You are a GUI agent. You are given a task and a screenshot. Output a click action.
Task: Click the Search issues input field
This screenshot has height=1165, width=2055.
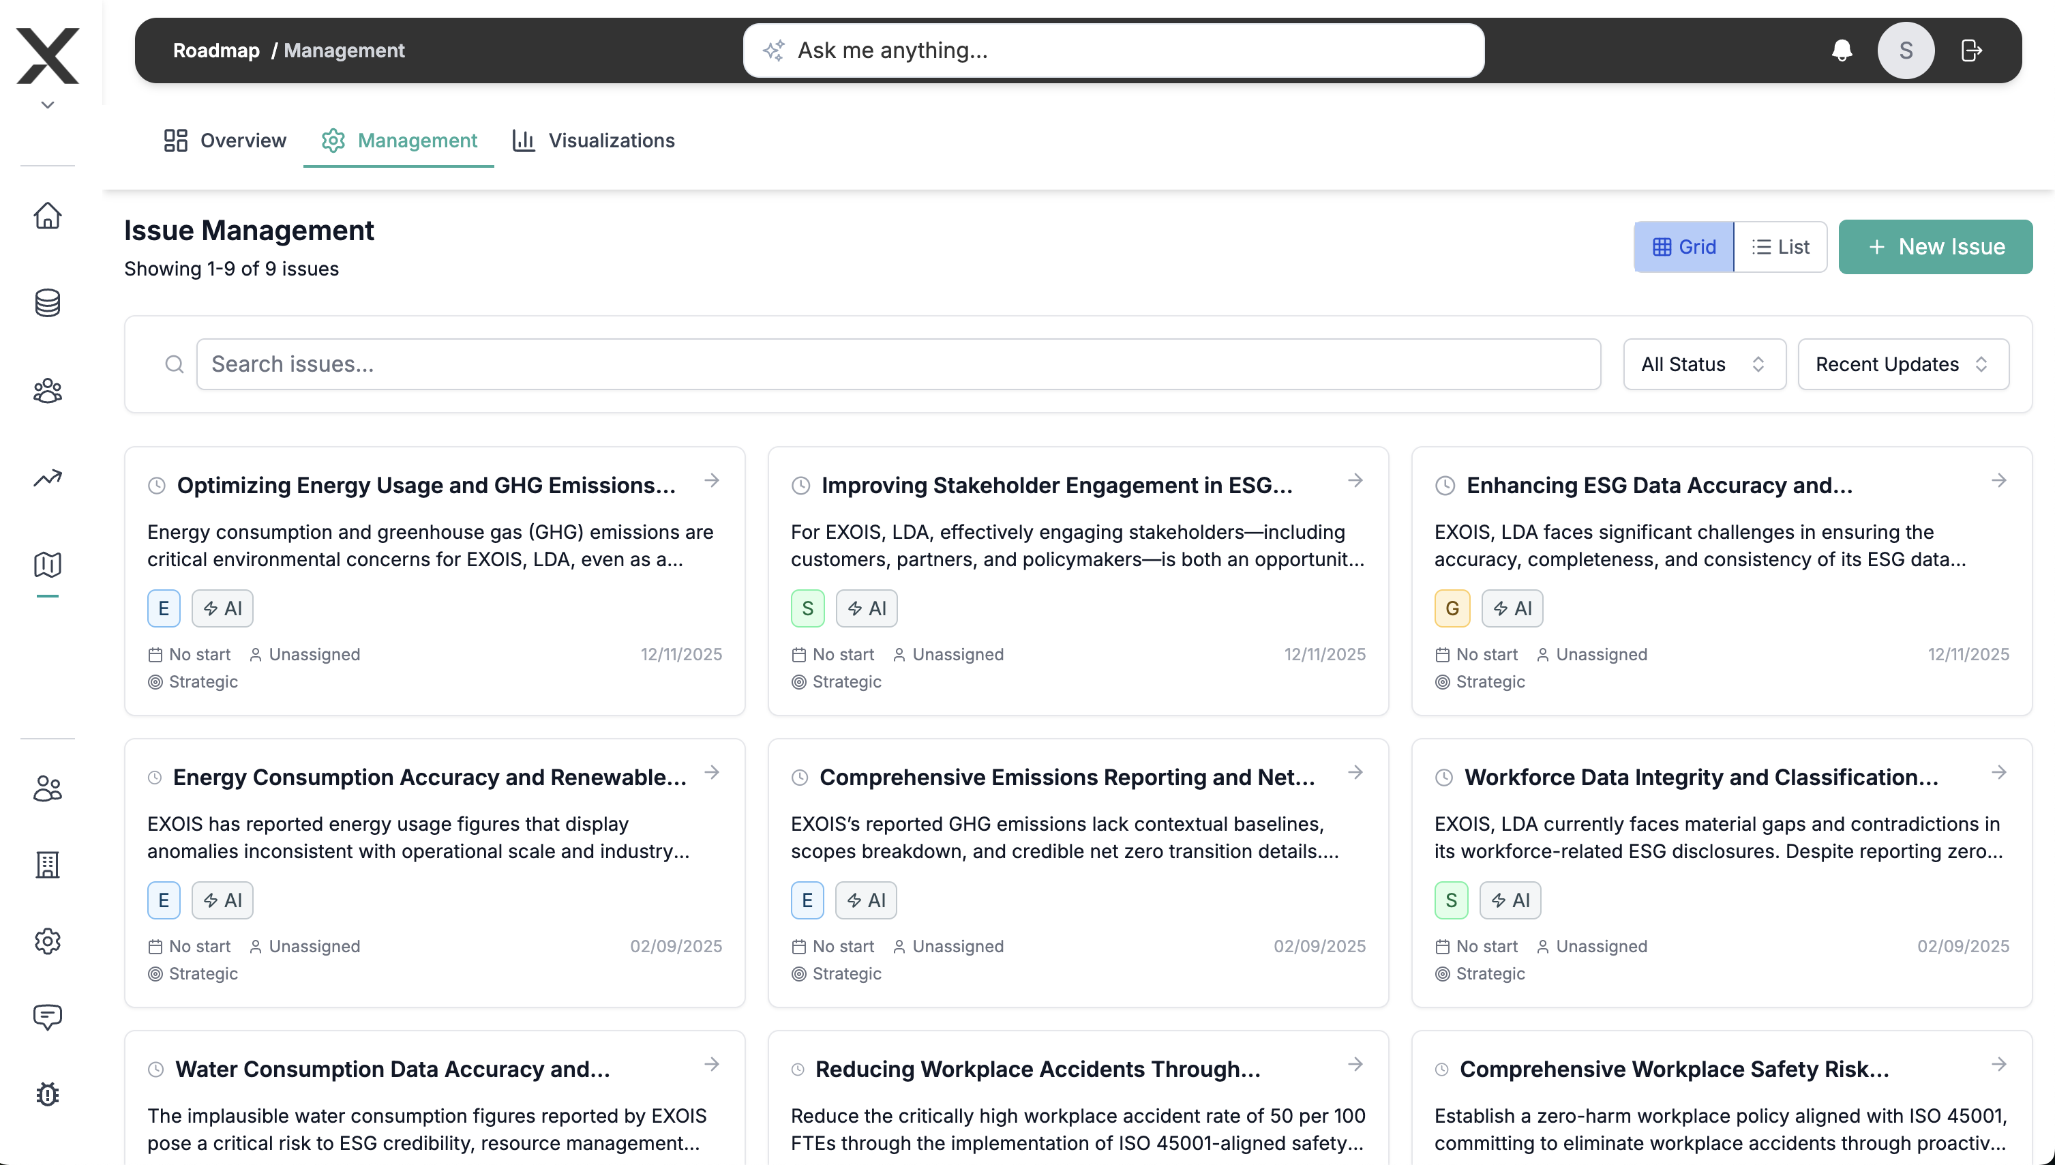(897, 365)
